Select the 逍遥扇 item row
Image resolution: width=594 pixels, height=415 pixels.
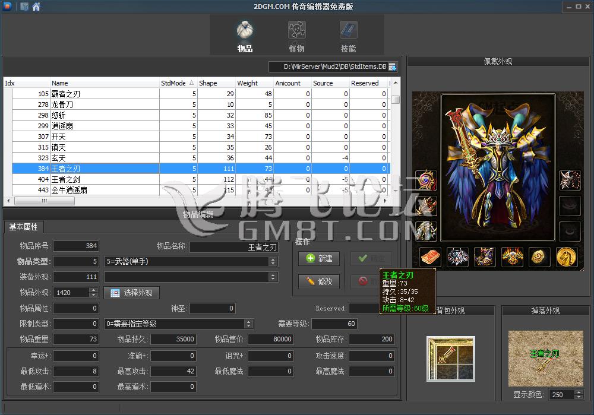point(201,126)
